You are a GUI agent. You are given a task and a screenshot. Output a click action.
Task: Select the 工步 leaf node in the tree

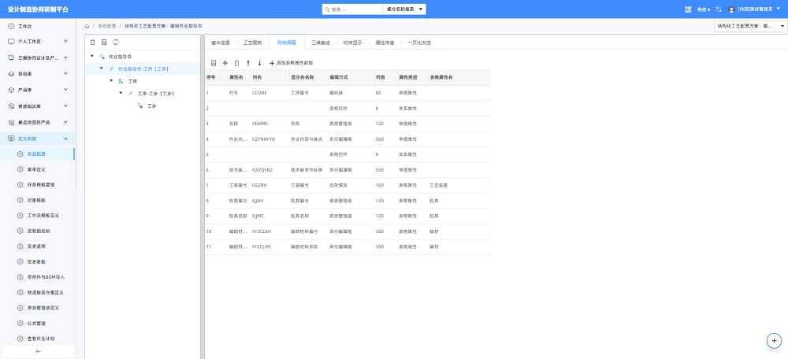152,105
